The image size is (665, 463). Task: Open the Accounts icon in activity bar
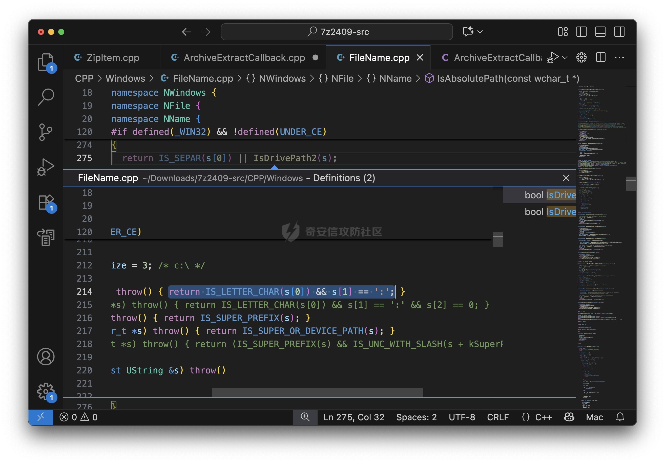(x=46, y=356)
